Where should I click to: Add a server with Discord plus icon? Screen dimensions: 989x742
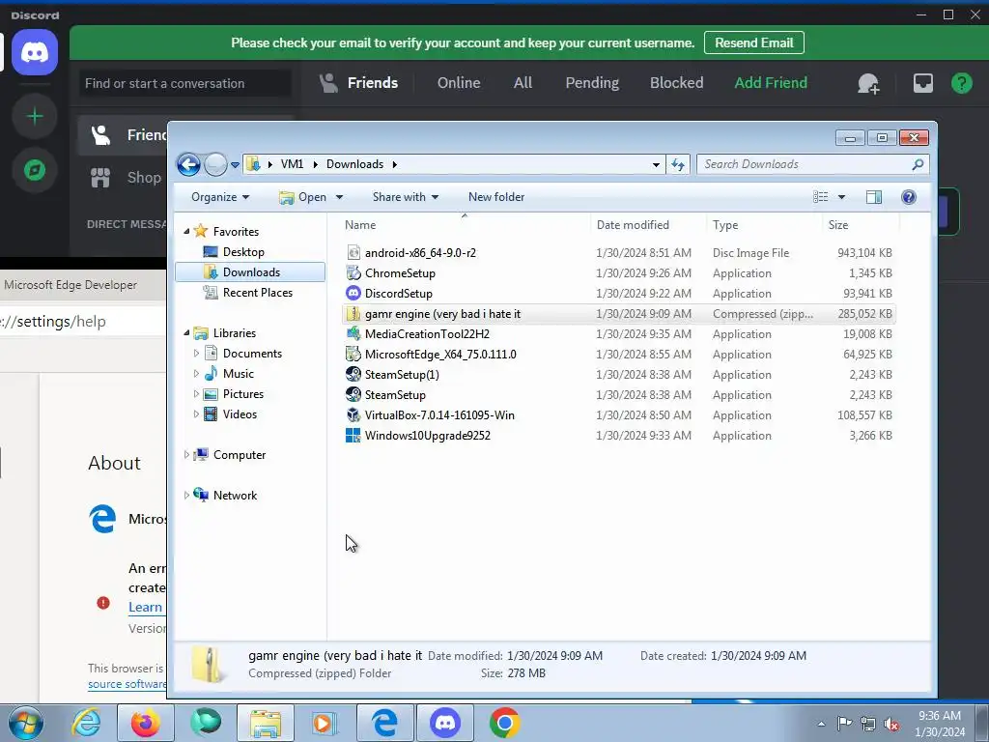click(x=35, y=116)
